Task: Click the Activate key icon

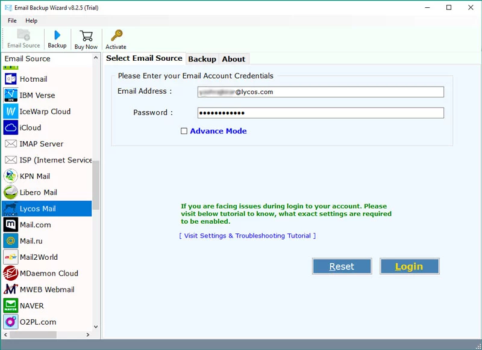Action: 116,36
